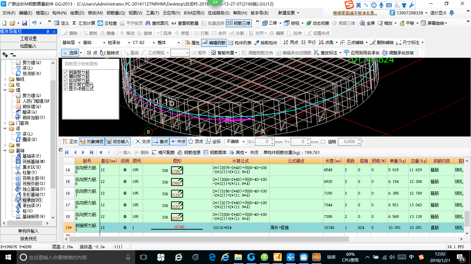Click 查找图元 find element tool

(x=157, y=23)
